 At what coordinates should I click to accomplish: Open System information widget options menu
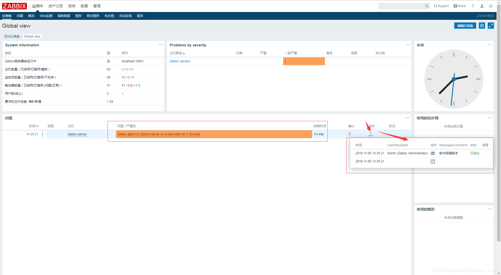point(160,45)
